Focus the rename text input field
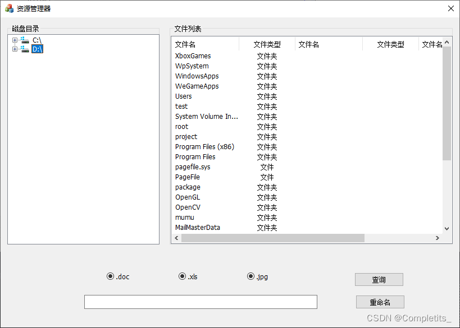Screen dimensions: 460x328 (201, 302)
